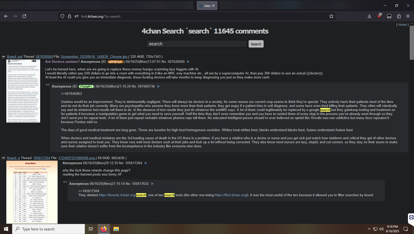Bookmark this page with the star icon

click(331, 16)
